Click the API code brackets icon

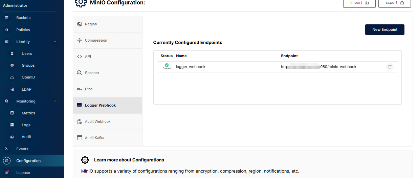[80, 57]
